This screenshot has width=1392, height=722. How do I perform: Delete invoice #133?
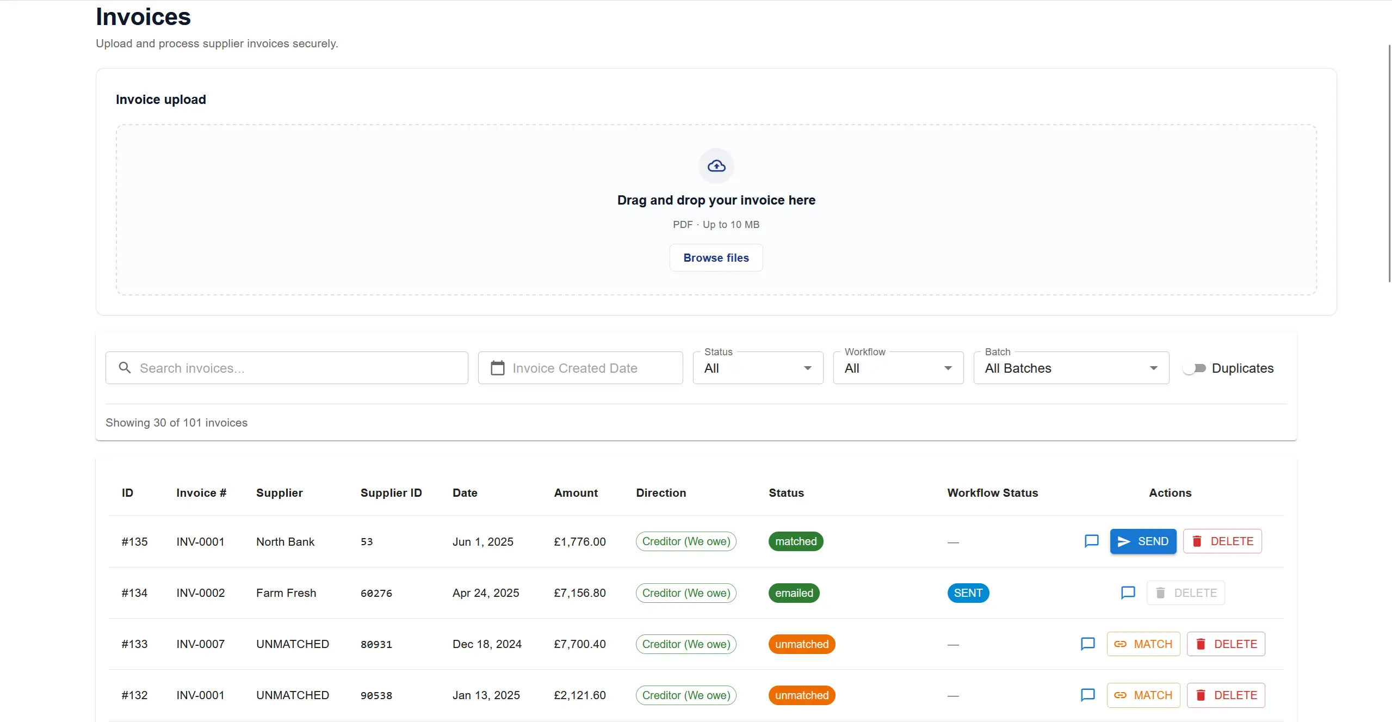pos(1226,644)
